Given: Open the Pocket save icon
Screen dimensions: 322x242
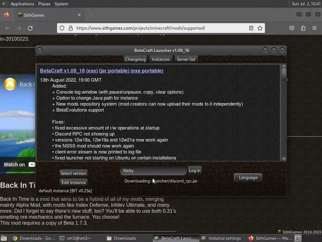Looking at the screenshot, I should (x=292, y=28).
